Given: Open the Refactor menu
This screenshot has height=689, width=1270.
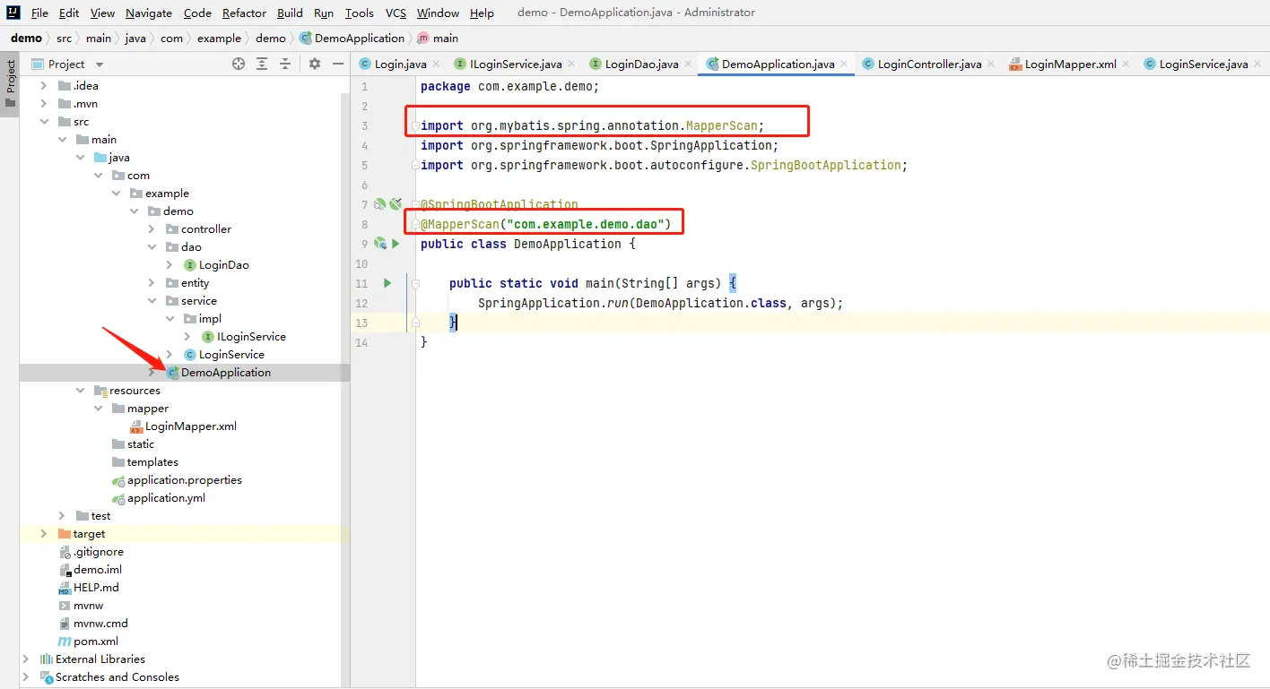Looking at the screenshot, I should click(x=245, y=13).
